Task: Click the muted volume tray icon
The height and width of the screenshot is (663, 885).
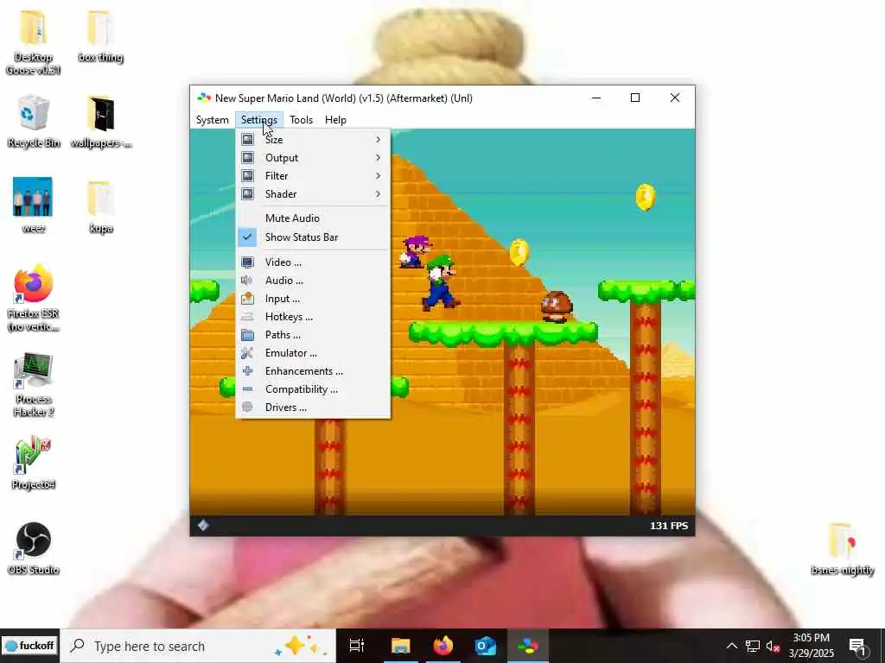Action: click(x=773, y=646)
